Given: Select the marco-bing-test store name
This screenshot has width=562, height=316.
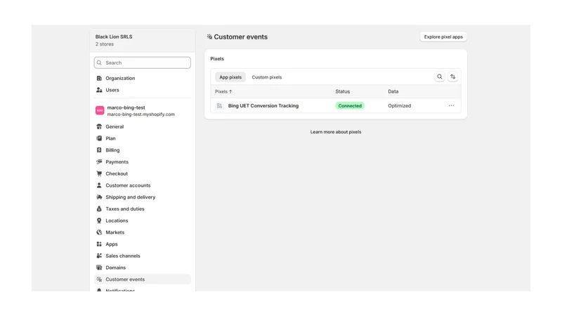Looking at the screenshot, I should pos(126,107).
